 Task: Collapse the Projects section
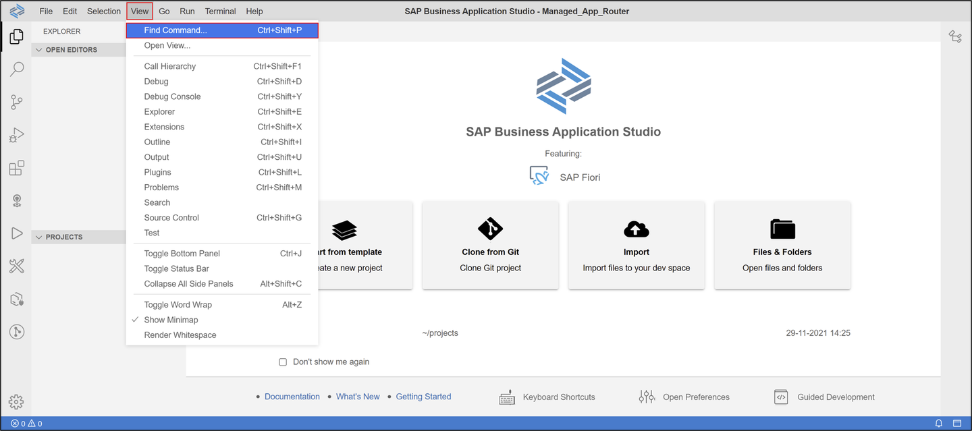tap(78, 237)
